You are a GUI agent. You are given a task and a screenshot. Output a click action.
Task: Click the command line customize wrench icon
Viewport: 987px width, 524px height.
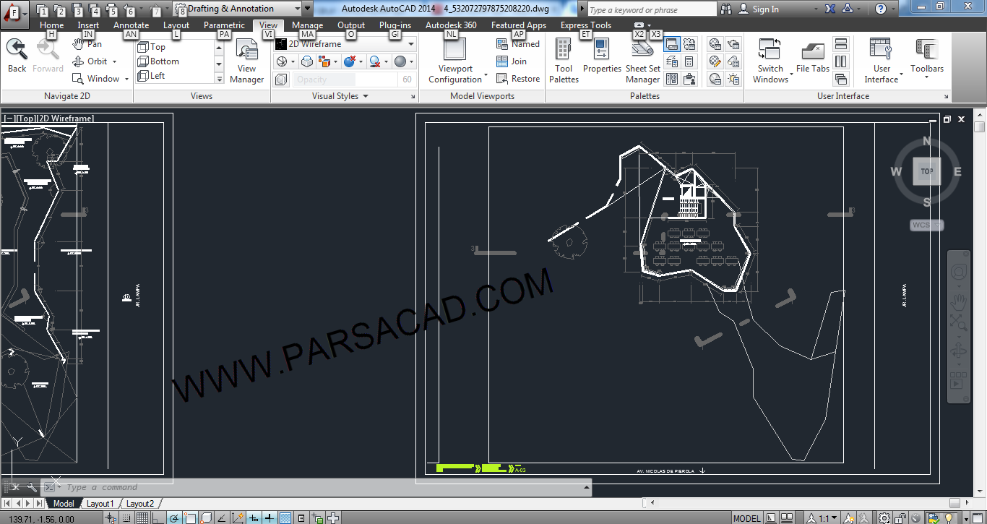pyautogui.click(x=32, y=487)
